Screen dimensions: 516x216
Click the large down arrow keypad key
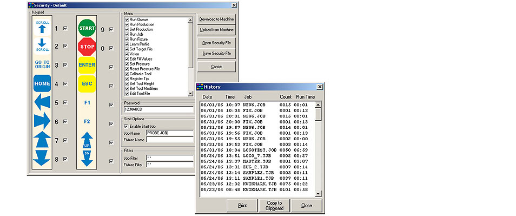click(x=42, y=158)
